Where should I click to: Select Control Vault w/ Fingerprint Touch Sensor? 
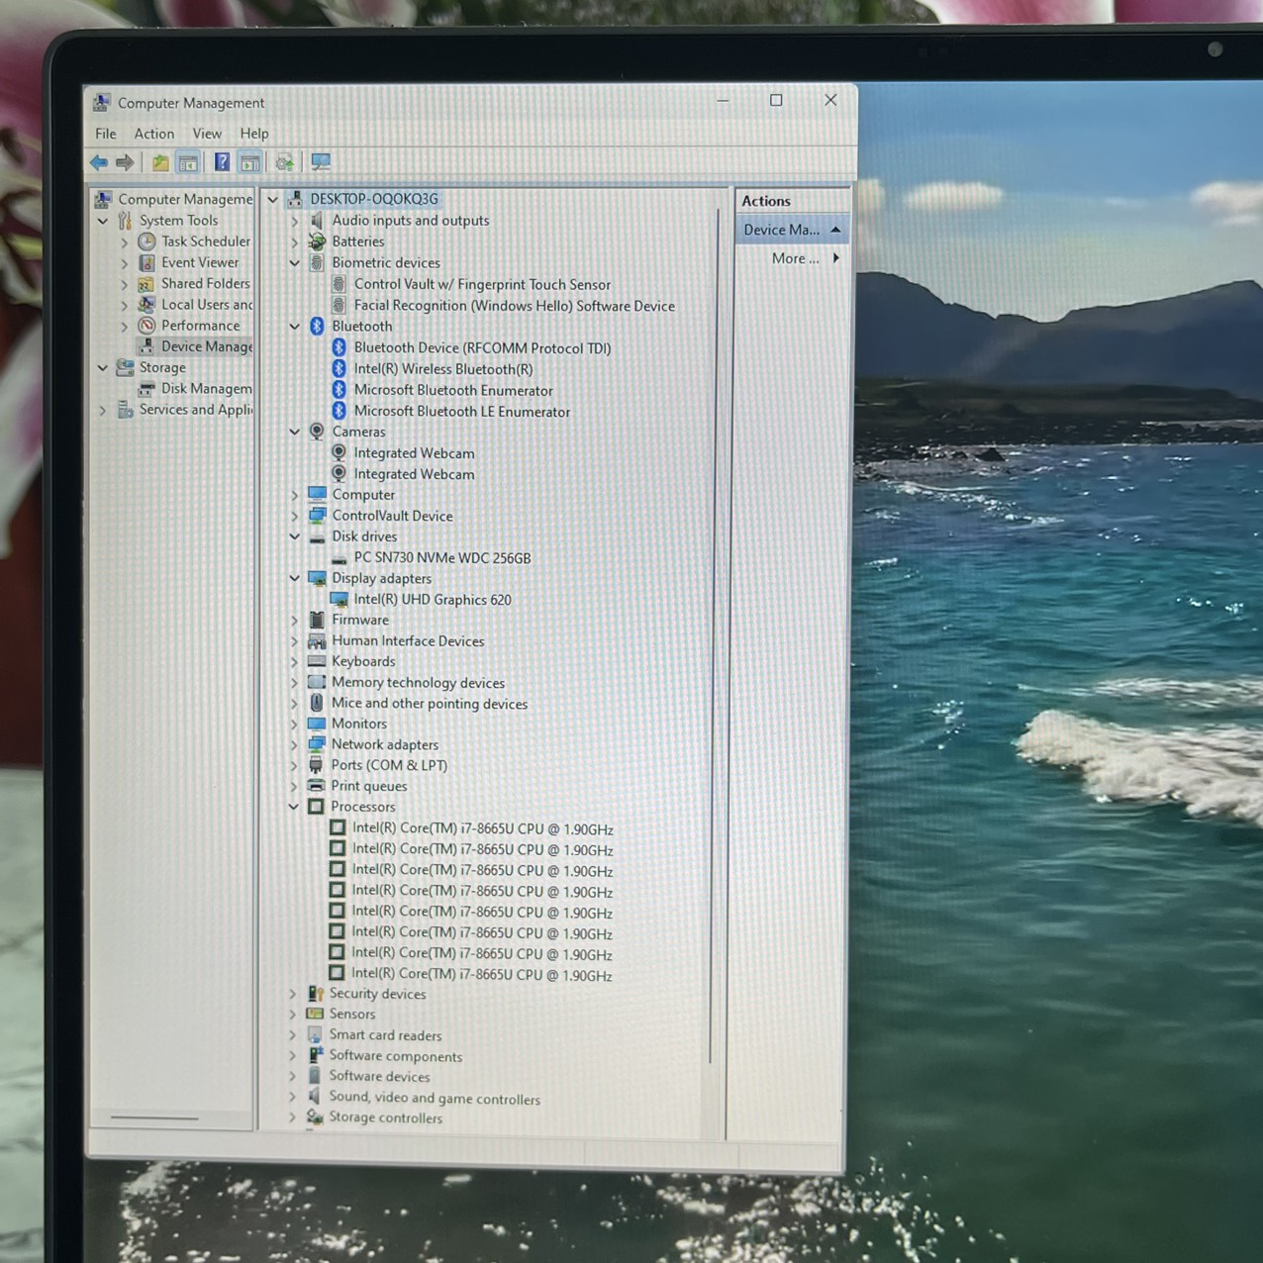(482, 285)
